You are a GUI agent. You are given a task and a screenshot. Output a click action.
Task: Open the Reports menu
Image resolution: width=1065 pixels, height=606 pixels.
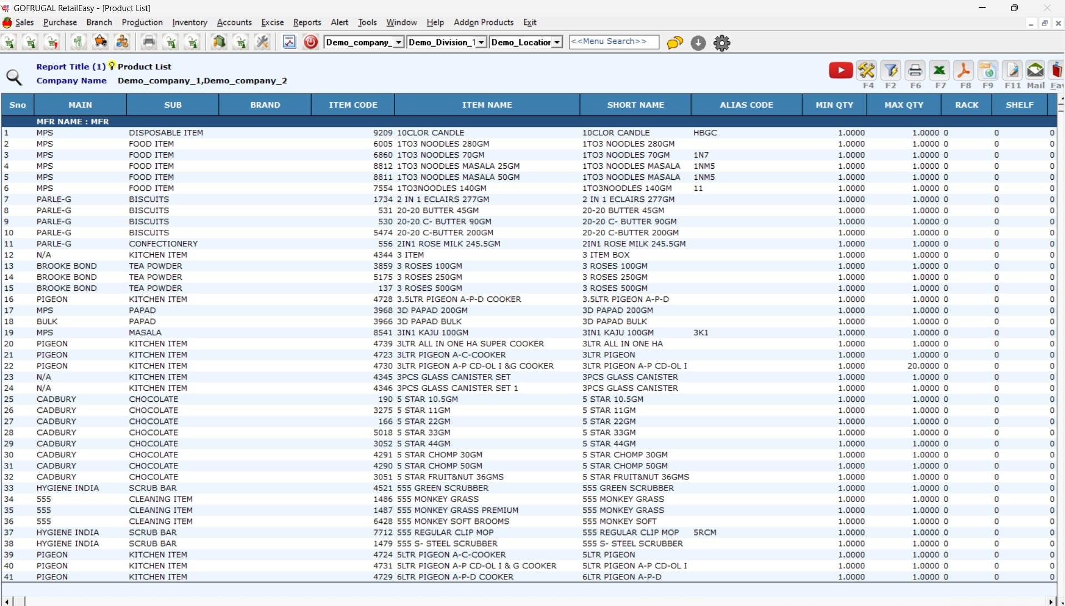307,22
